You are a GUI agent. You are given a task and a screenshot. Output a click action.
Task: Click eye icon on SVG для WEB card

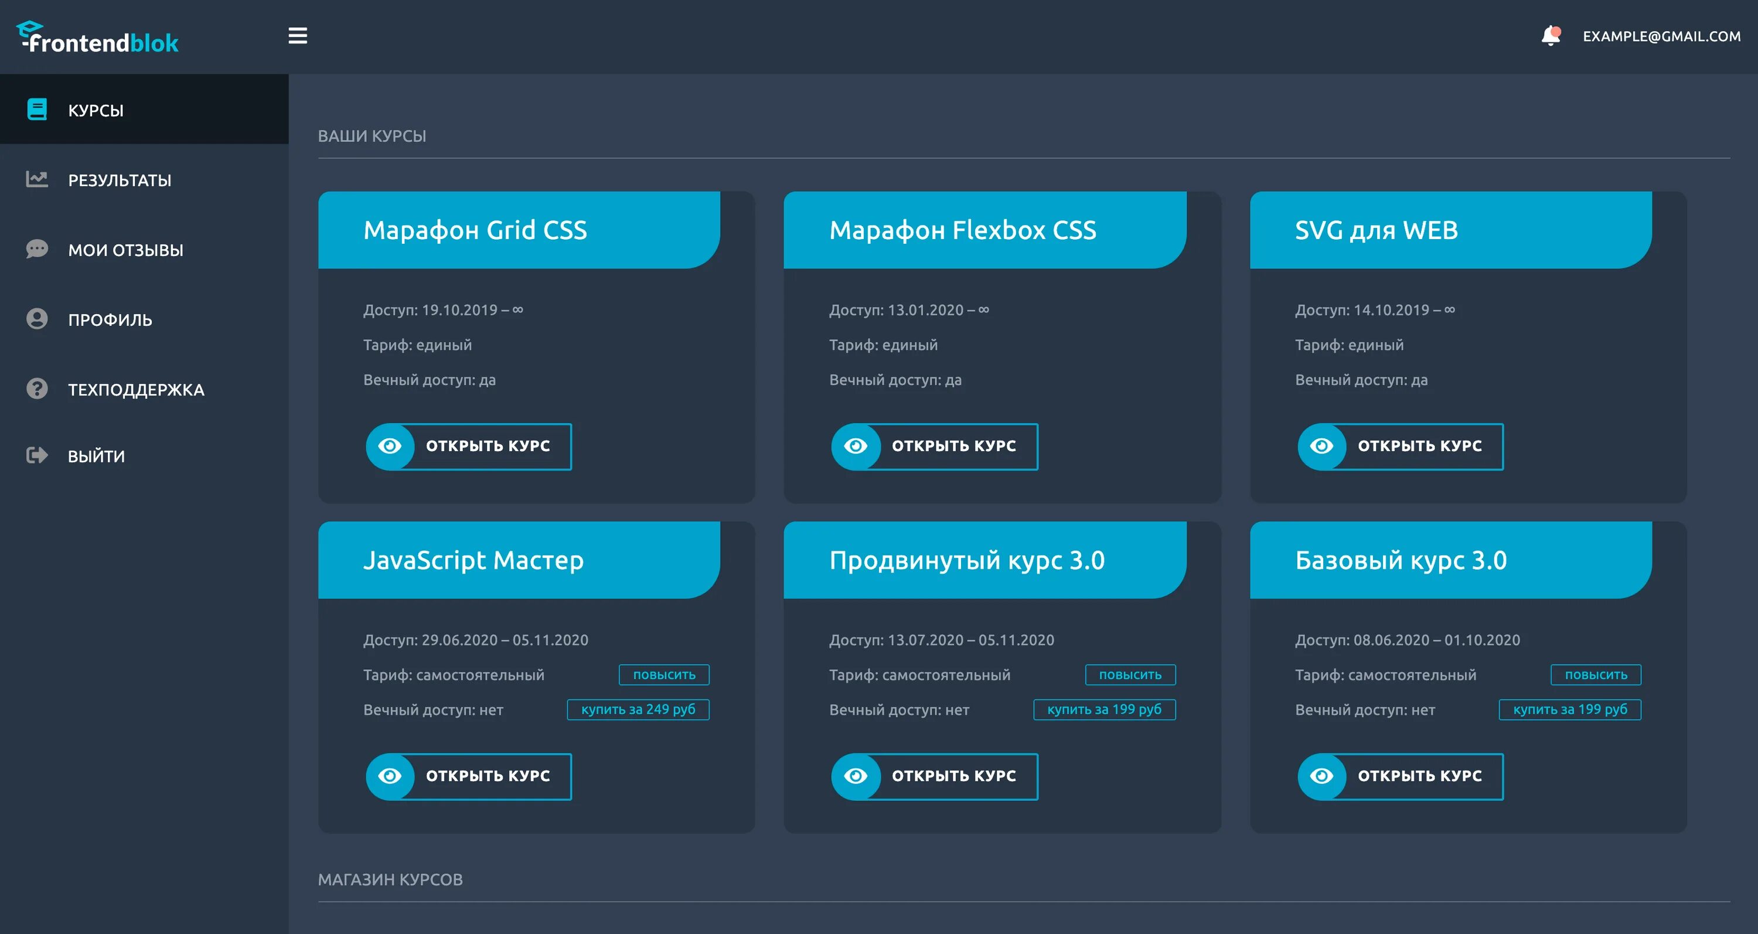[x=1322, y=446]
